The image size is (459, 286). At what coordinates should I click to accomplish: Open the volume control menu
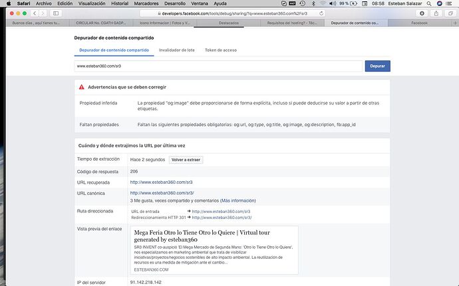point(333,3)
